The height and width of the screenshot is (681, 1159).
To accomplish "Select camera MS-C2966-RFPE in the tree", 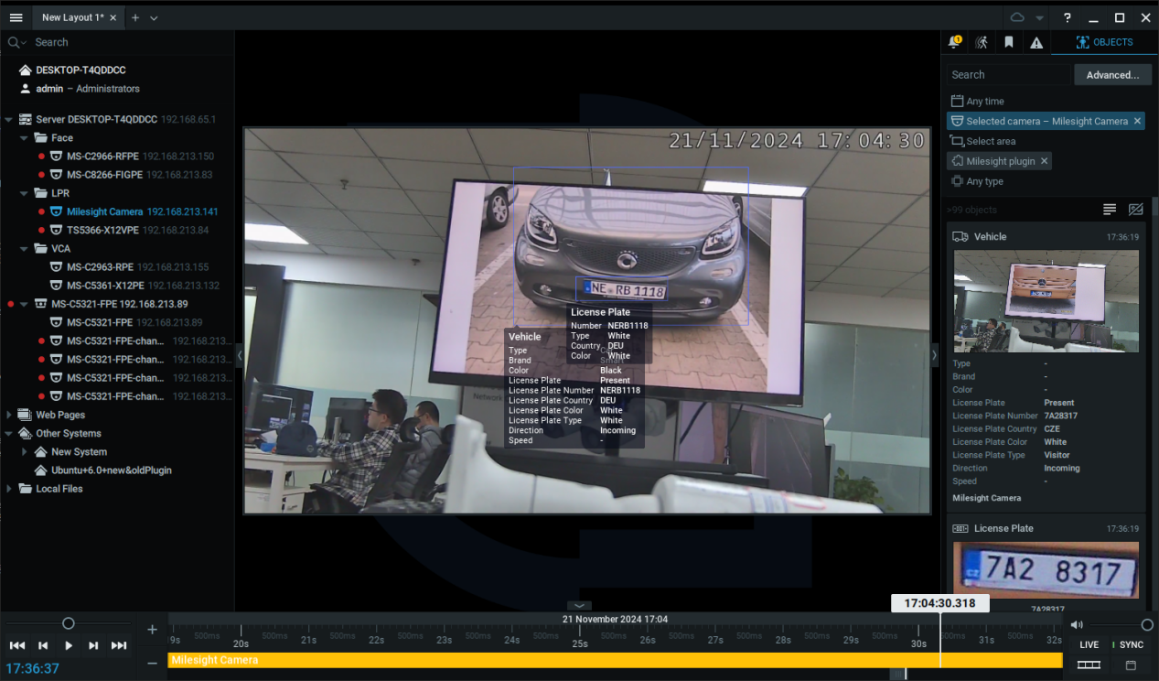I will [x=104, y=157].
